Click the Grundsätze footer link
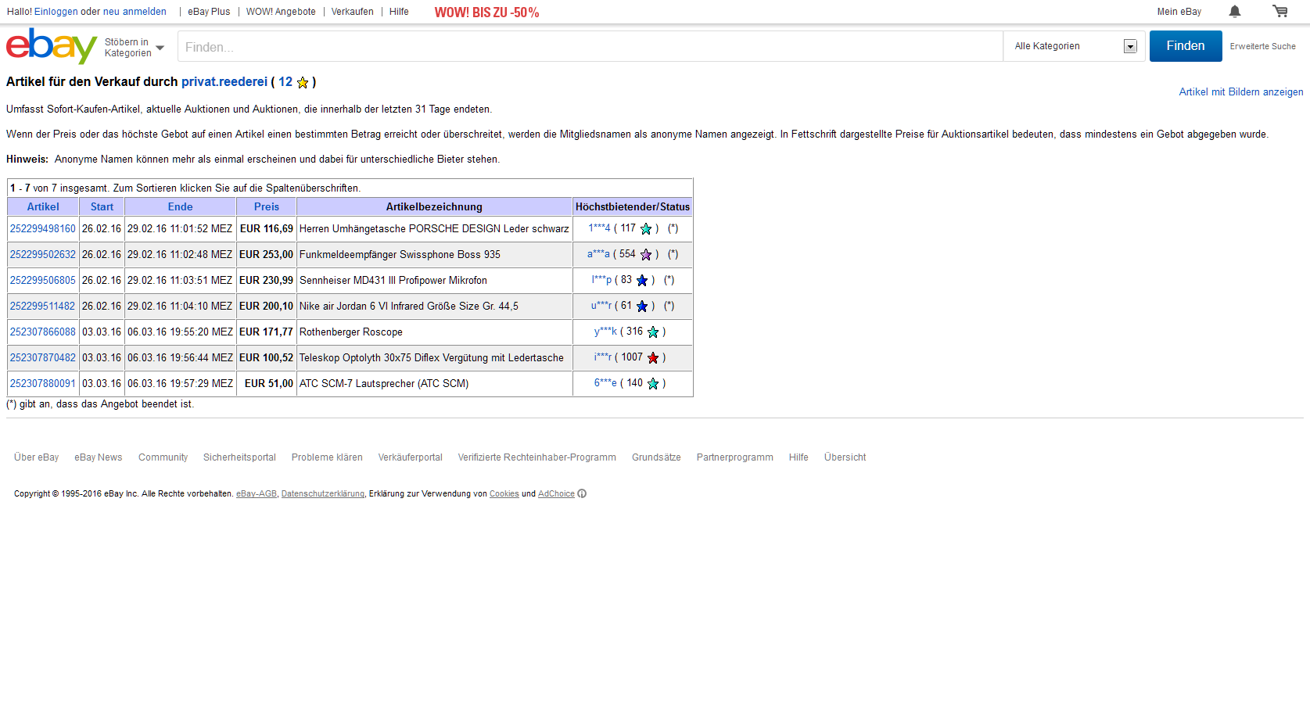This screenshot has width=1310, height=710. point(656,457)
